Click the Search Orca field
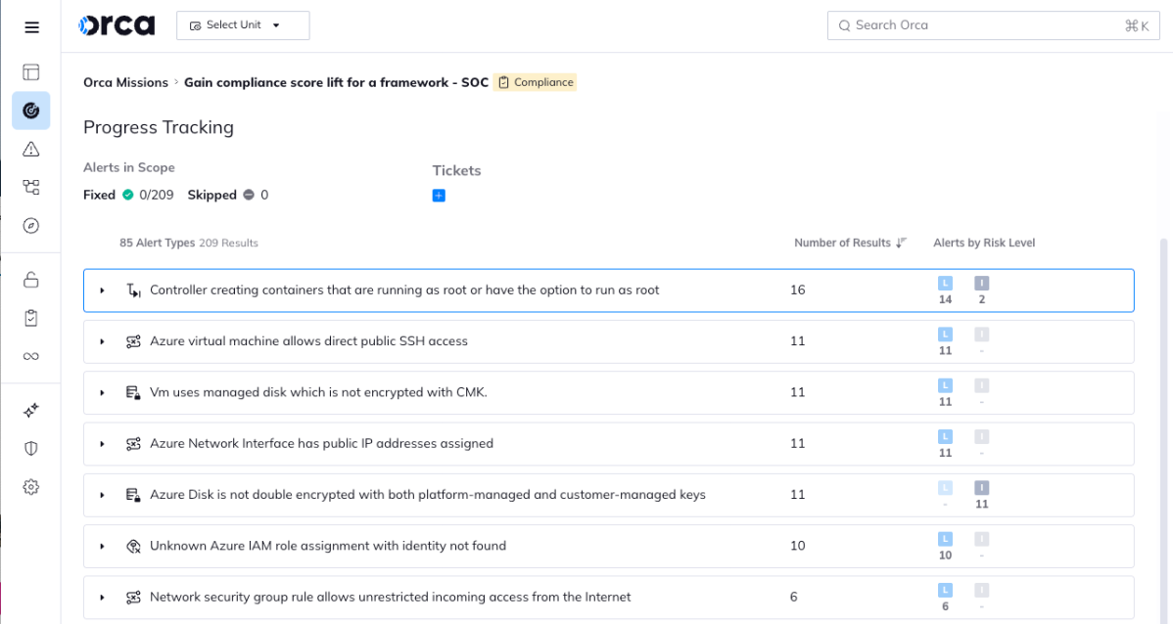 coord(979,25)
